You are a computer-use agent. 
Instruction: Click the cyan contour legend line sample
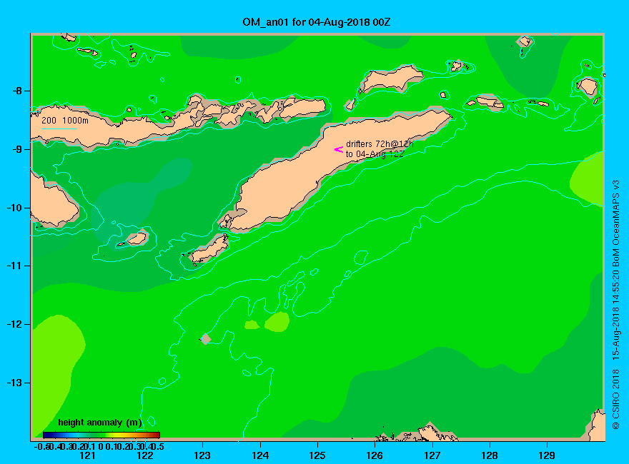(59, 128)
